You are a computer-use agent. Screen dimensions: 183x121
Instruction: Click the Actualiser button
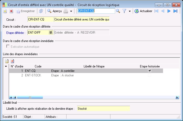pyautogui.click(x=144, y=11)
